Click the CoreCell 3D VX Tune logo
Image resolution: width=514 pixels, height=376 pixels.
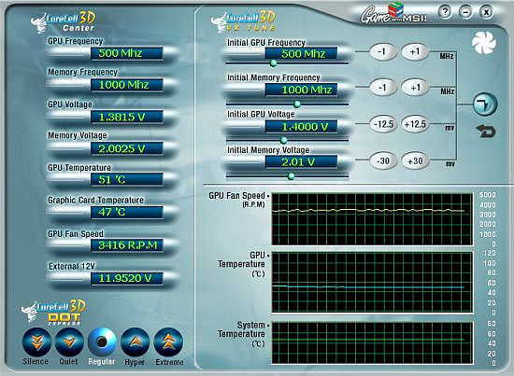click(x=243, y=21)
